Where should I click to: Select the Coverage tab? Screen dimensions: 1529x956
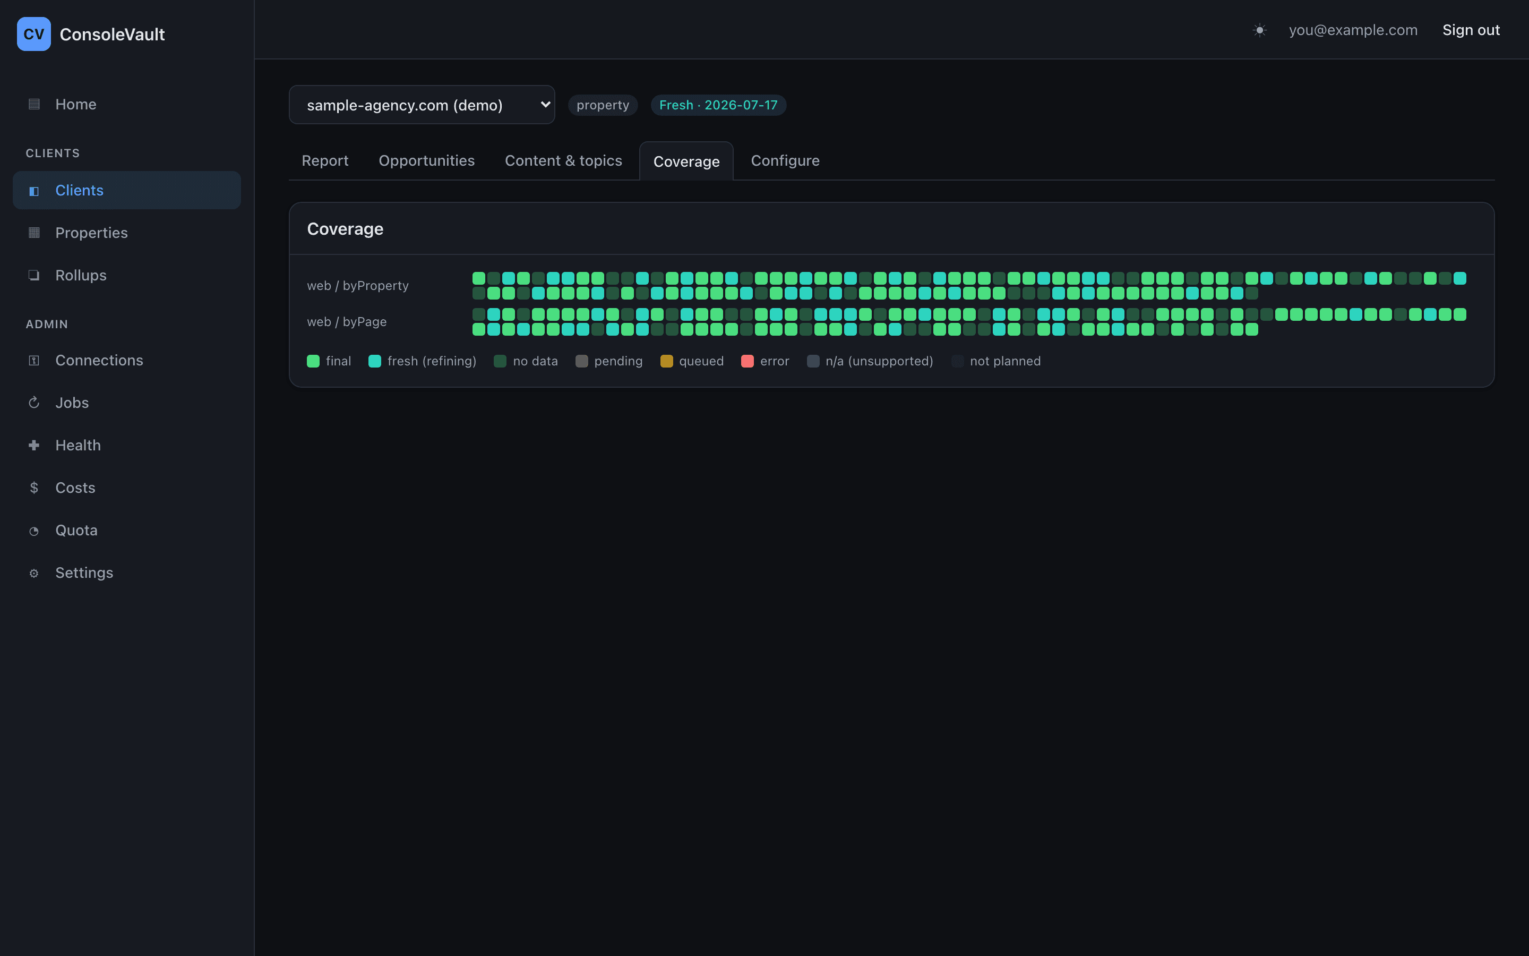click(x=686, y=161)
